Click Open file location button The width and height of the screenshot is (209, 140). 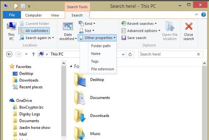click(x=170, y=31)
